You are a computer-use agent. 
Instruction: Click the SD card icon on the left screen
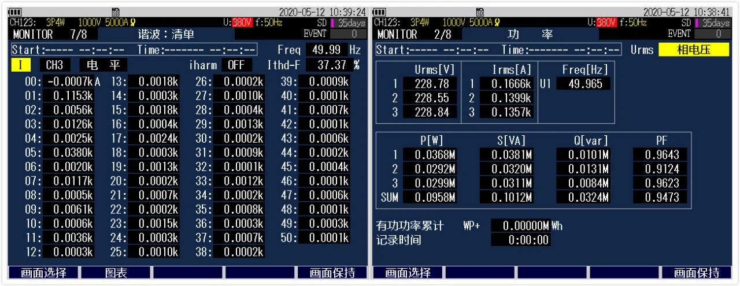[x=115, y=12]
